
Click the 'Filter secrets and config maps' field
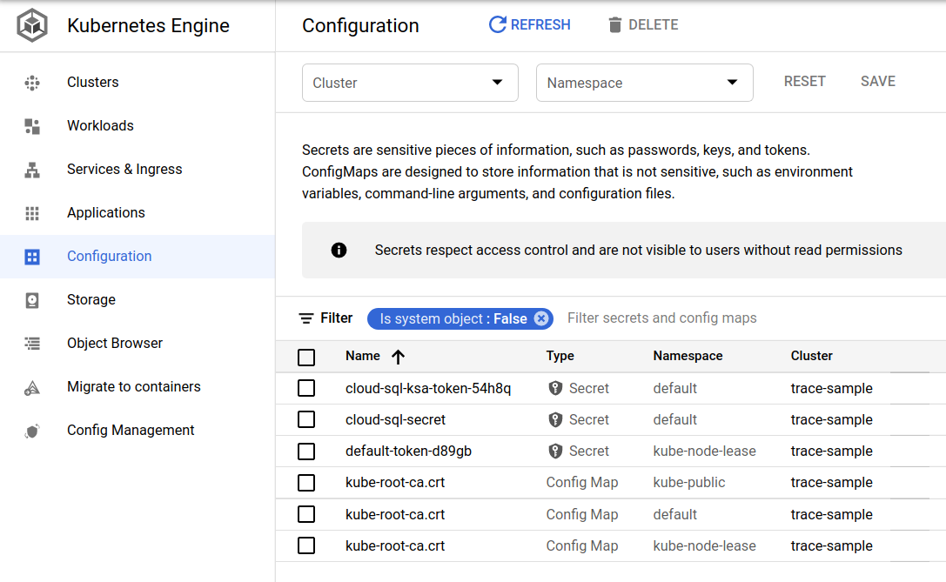pyautogui.click(x=661, y=318)
